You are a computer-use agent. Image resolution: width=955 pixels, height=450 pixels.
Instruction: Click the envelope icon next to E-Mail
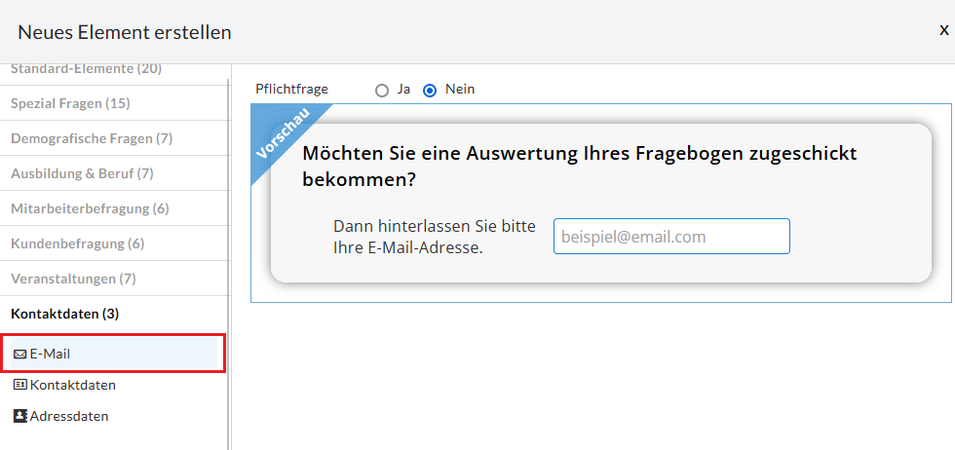pos(19,354)
